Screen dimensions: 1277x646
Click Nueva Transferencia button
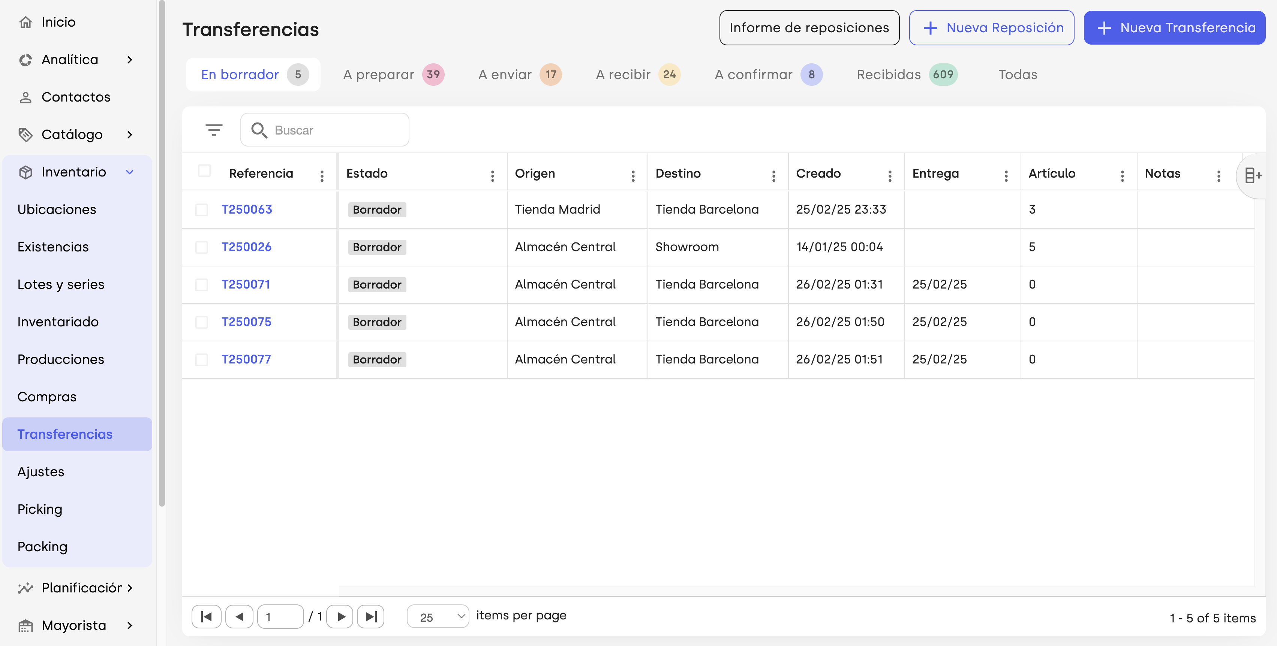pyautogui.click(x=1174, y=28)
